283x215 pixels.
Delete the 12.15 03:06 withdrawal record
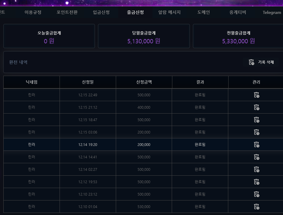256,132
